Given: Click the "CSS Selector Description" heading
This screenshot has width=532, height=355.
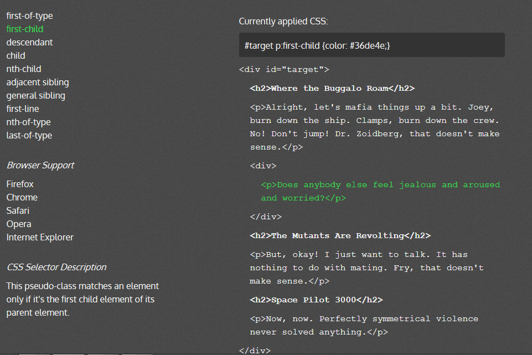Looking at the screenshot, I should [56, 267].
